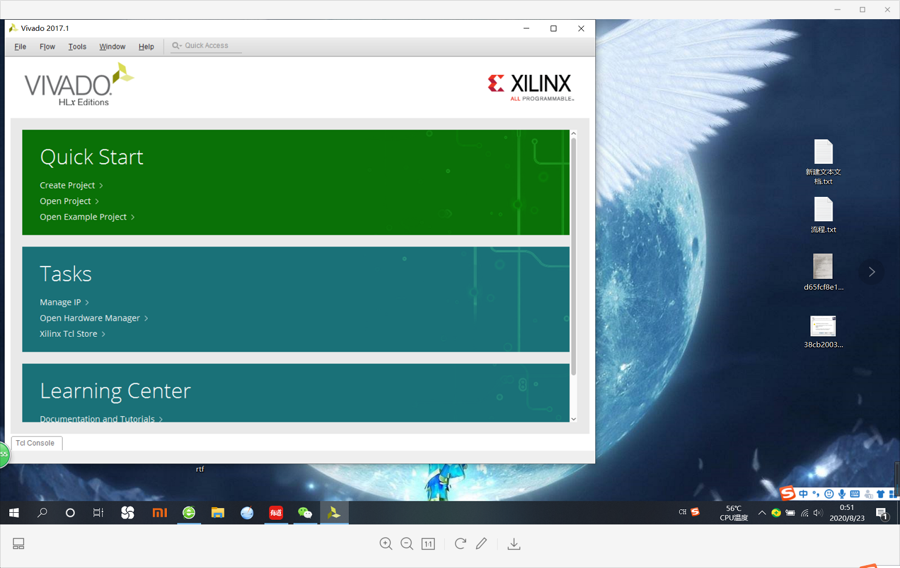Open Sogou emoji panel from the tray

[x=828, y=494]
